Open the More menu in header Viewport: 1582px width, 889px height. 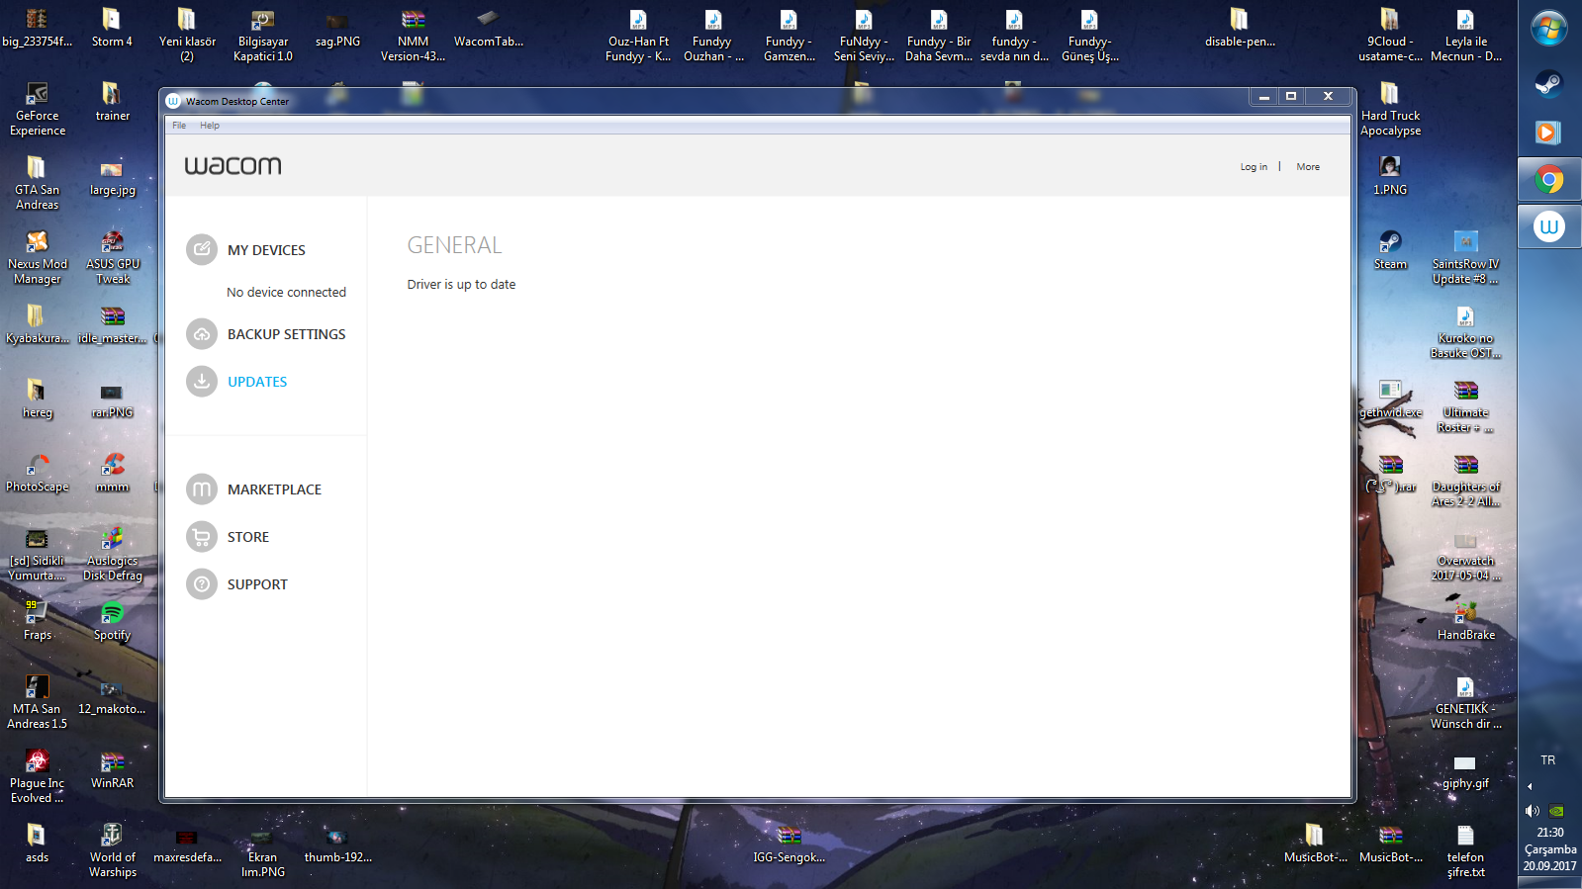[x=1308, y=167]
